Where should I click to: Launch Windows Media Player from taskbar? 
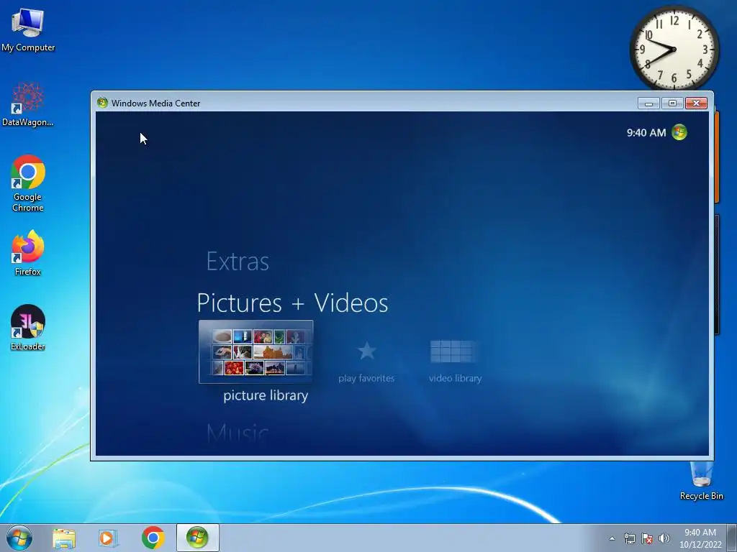pyautogui.click(x=108, y=538)
